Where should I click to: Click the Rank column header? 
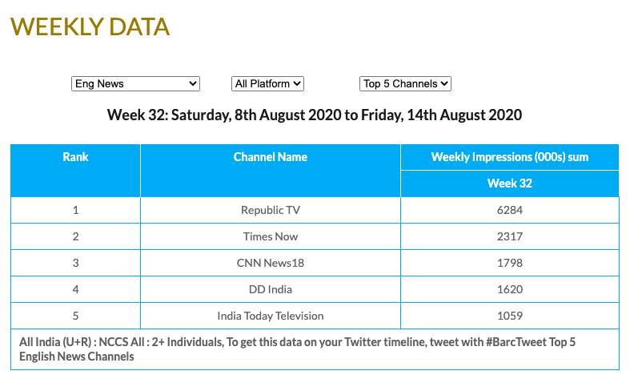(75, 157)
